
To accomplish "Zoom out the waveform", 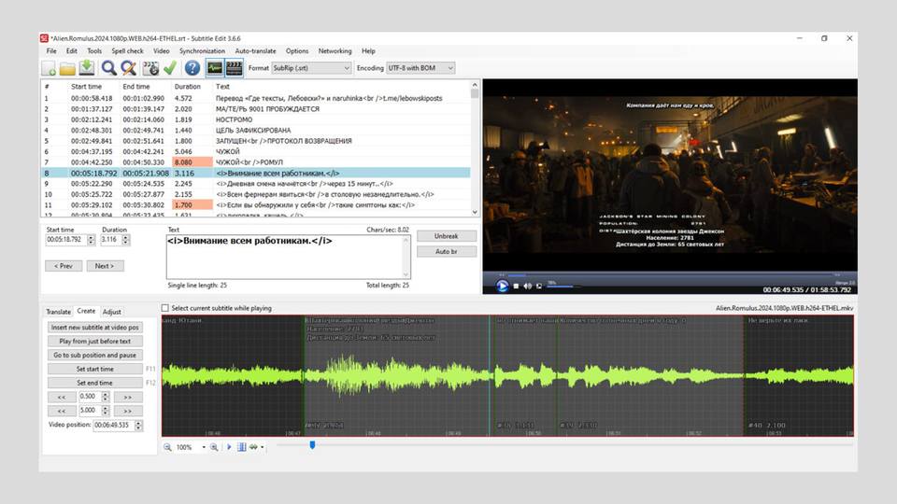I will [167, 447].
